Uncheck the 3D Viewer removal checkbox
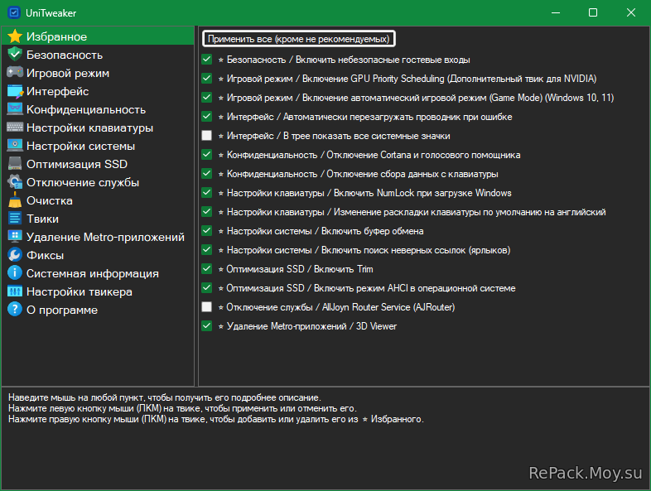 pos(207,326)
